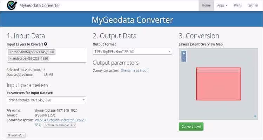Click the MyGeodata checkmark logo icon
Screen dimensions: 263x140
12,6
